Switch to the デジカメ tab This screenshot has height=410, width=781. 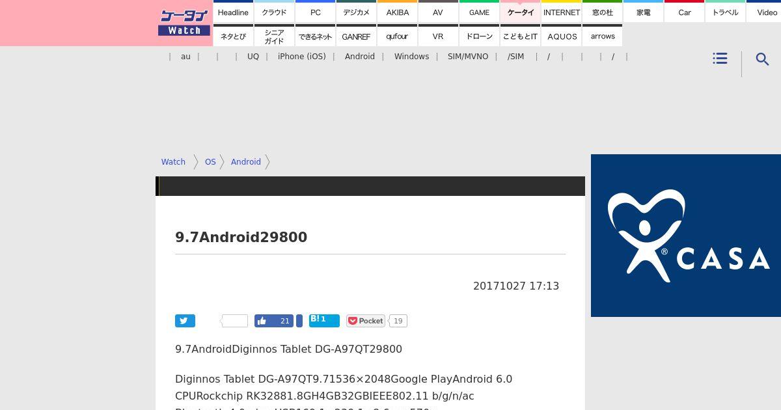click(x=356, y=12)
